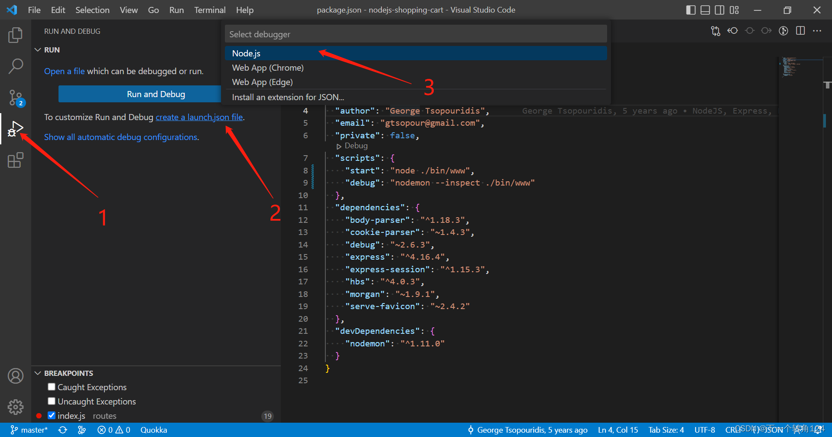
Task: Toggle Caught Exceptions checkbox
Action: click(52, 387)
